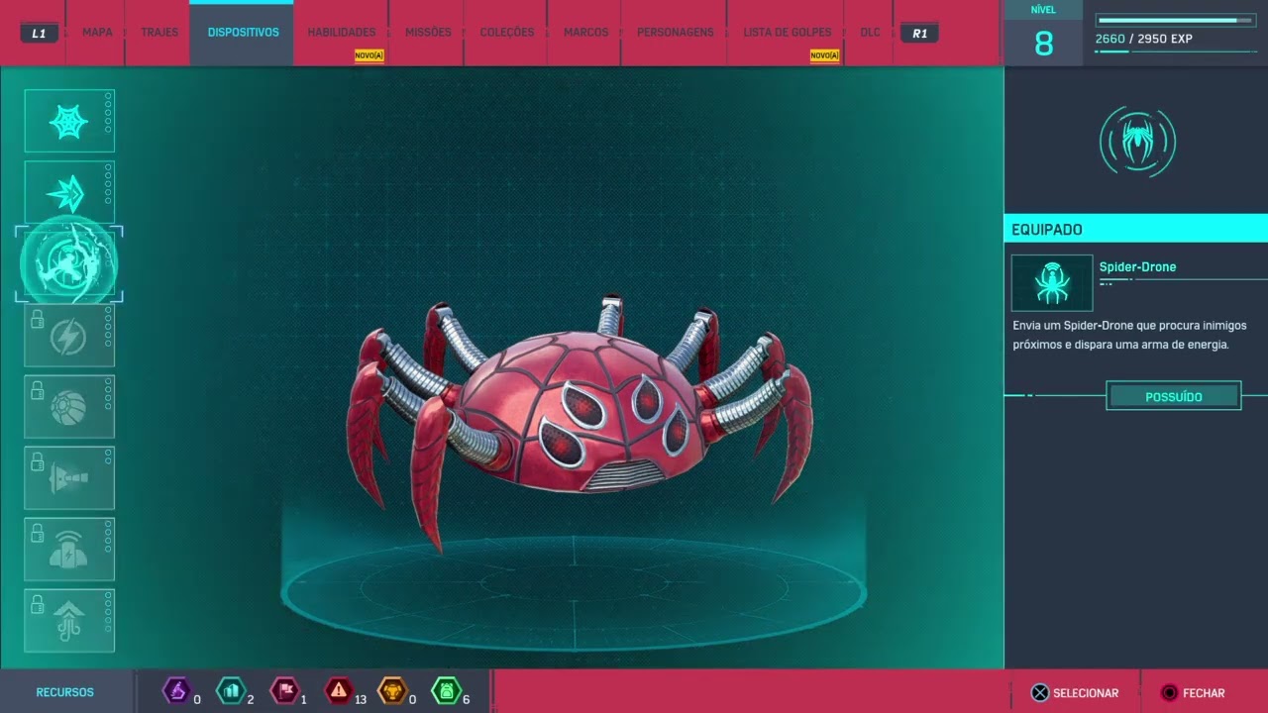This screenshot has height=713, width=1268.
Task: Select the locked sonic blast gadget
Action: (69, 478)
